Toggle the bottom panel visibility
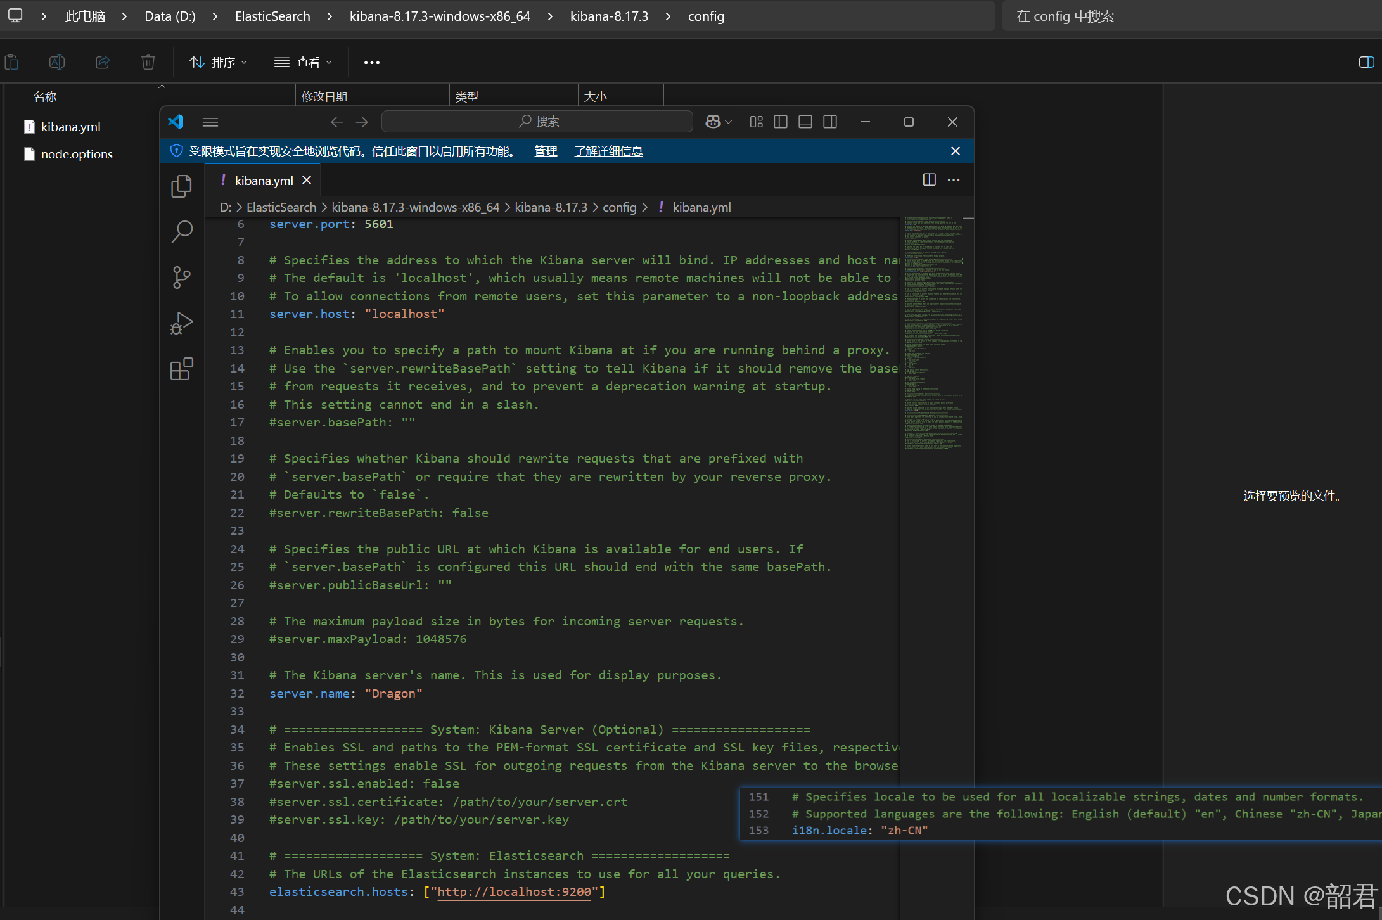This screenshot has height=920, width=1382. pos(805,122)
